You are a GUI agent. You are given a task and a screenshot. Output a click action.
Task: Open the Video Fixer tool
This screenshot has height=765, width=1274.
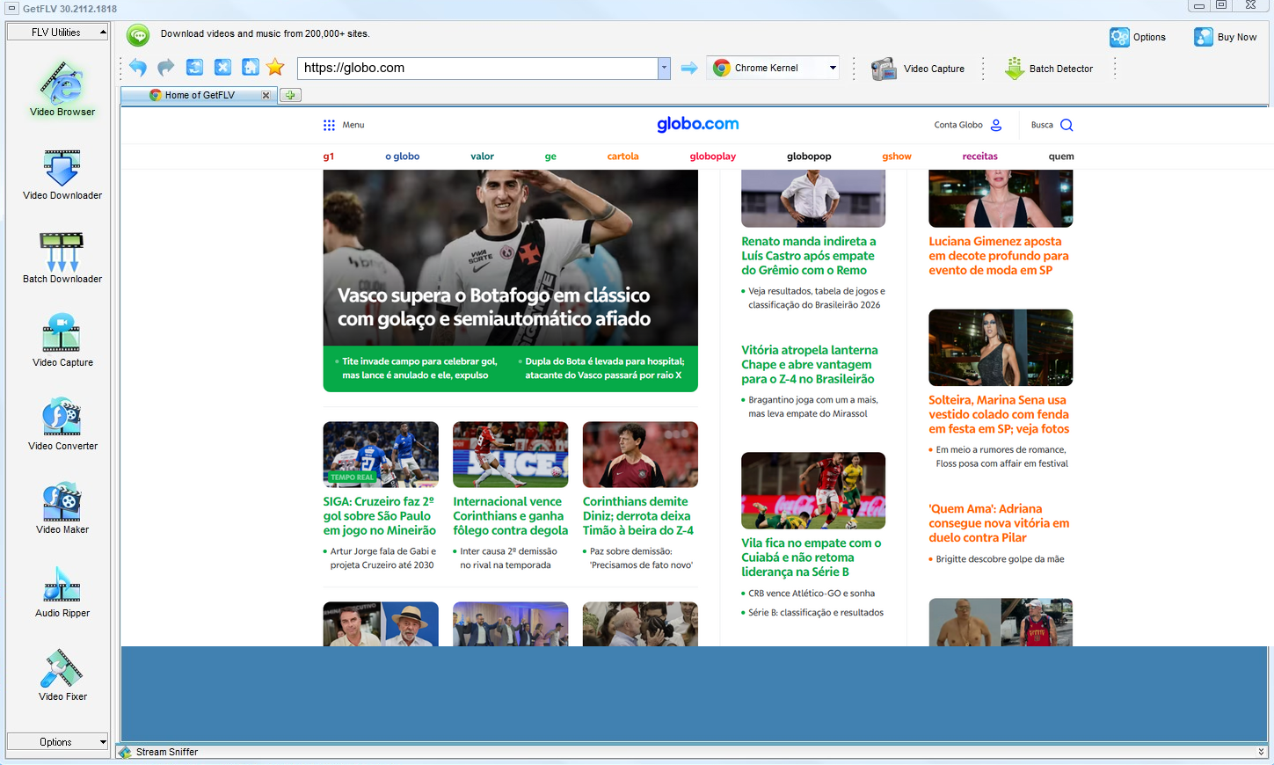(x=62, y=675)
